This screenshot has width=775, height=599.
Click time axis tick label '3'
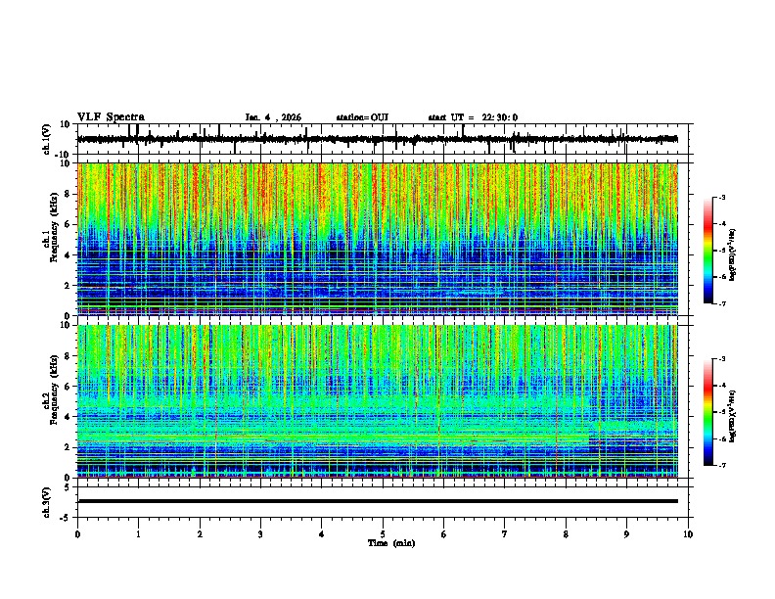click(260, 534)
